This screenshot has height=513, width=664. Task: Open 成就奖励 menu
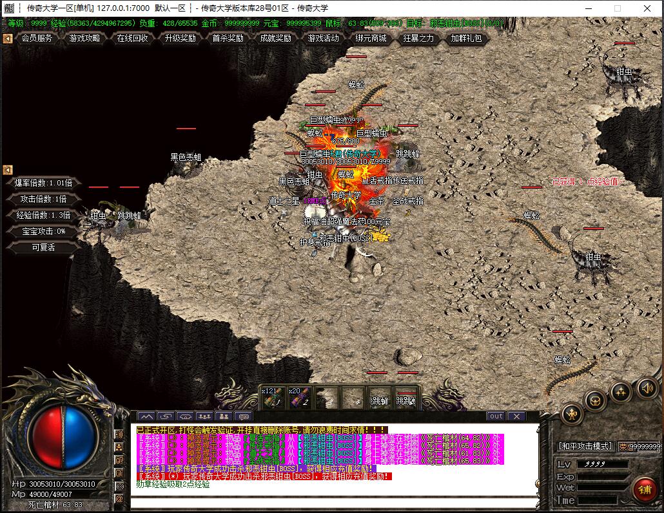point(276,39)
